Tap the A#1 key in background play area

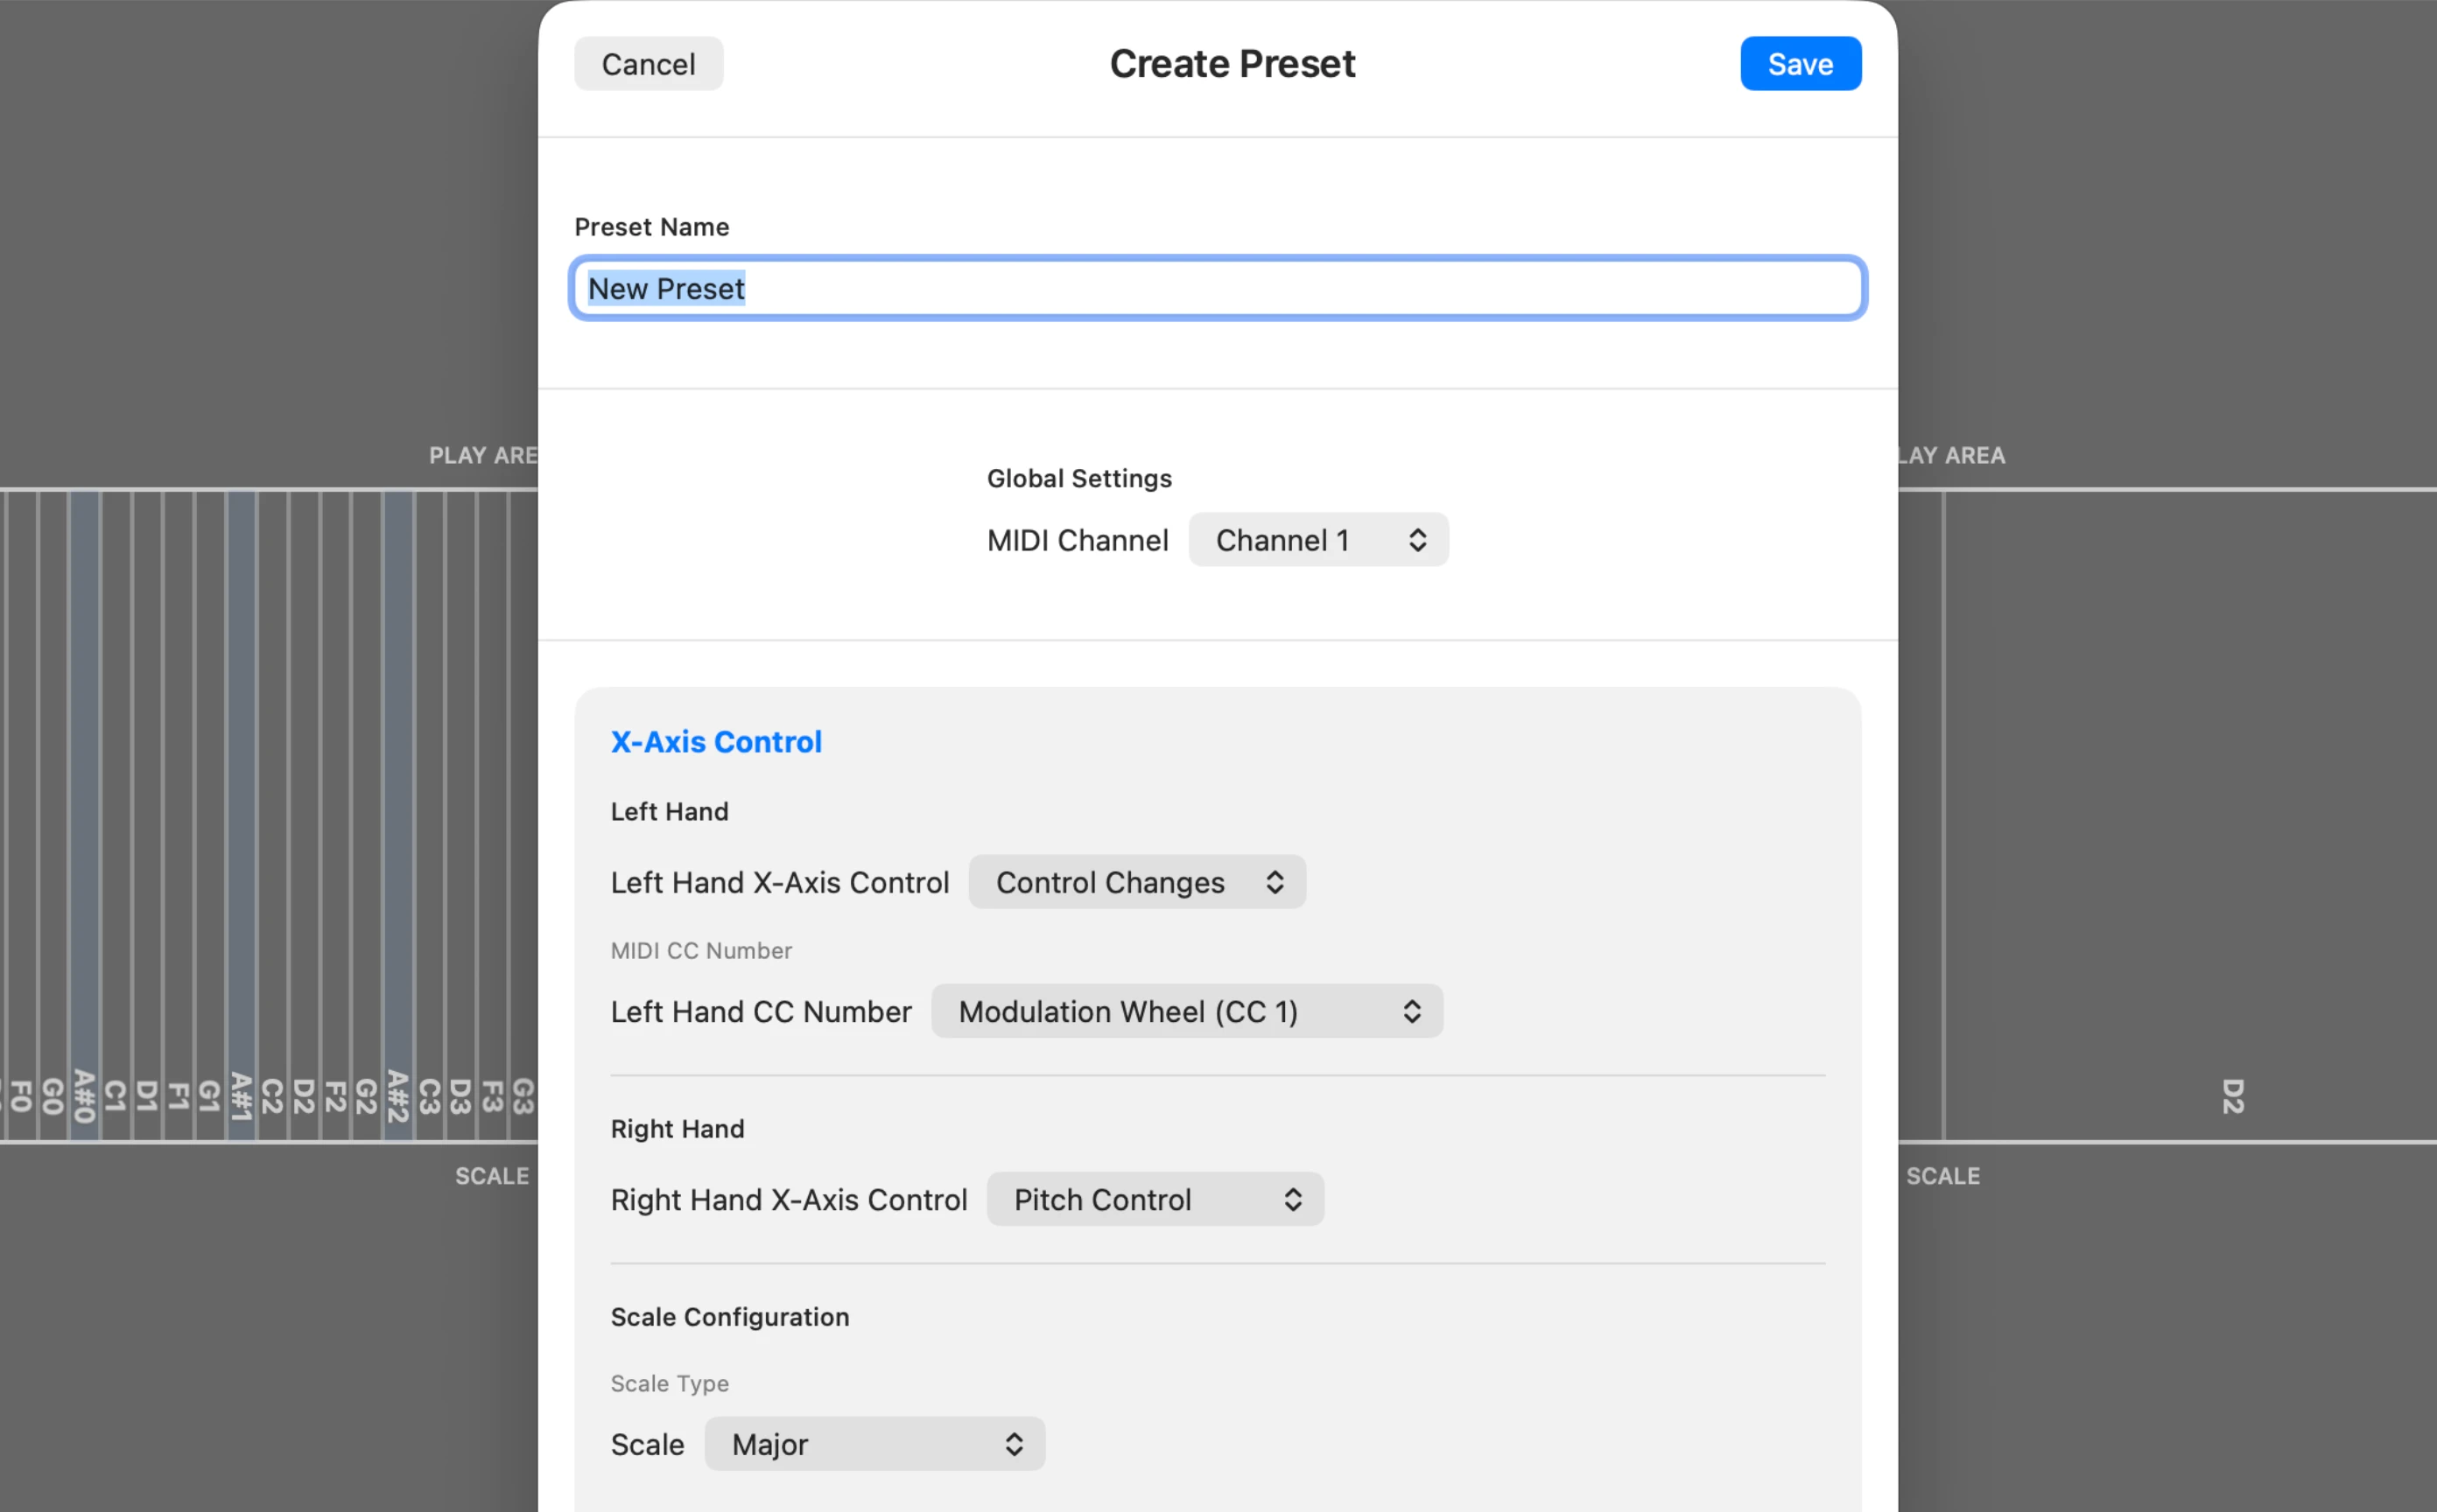coord(241,815)
